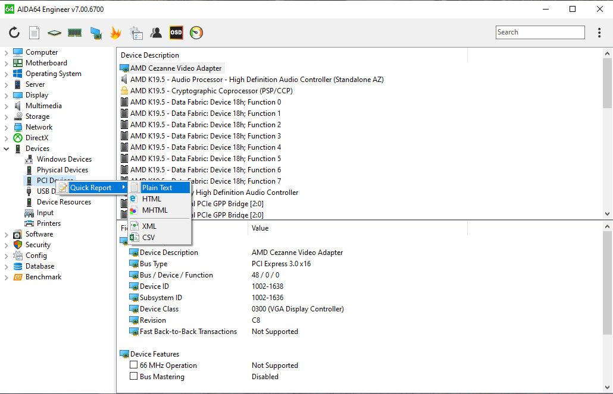Select Physical Devices in the tree
Image resolution: width=613 pixels, height=394 pixels.
(x=62, y=170)
